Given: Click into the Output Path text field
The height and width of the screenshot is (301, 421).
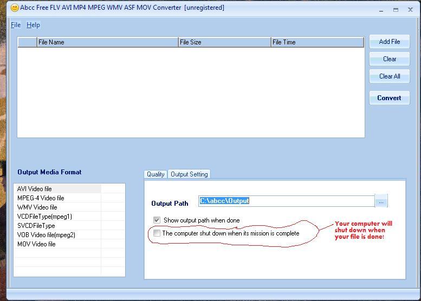Looking at the screenshot, I should (287, 201).
